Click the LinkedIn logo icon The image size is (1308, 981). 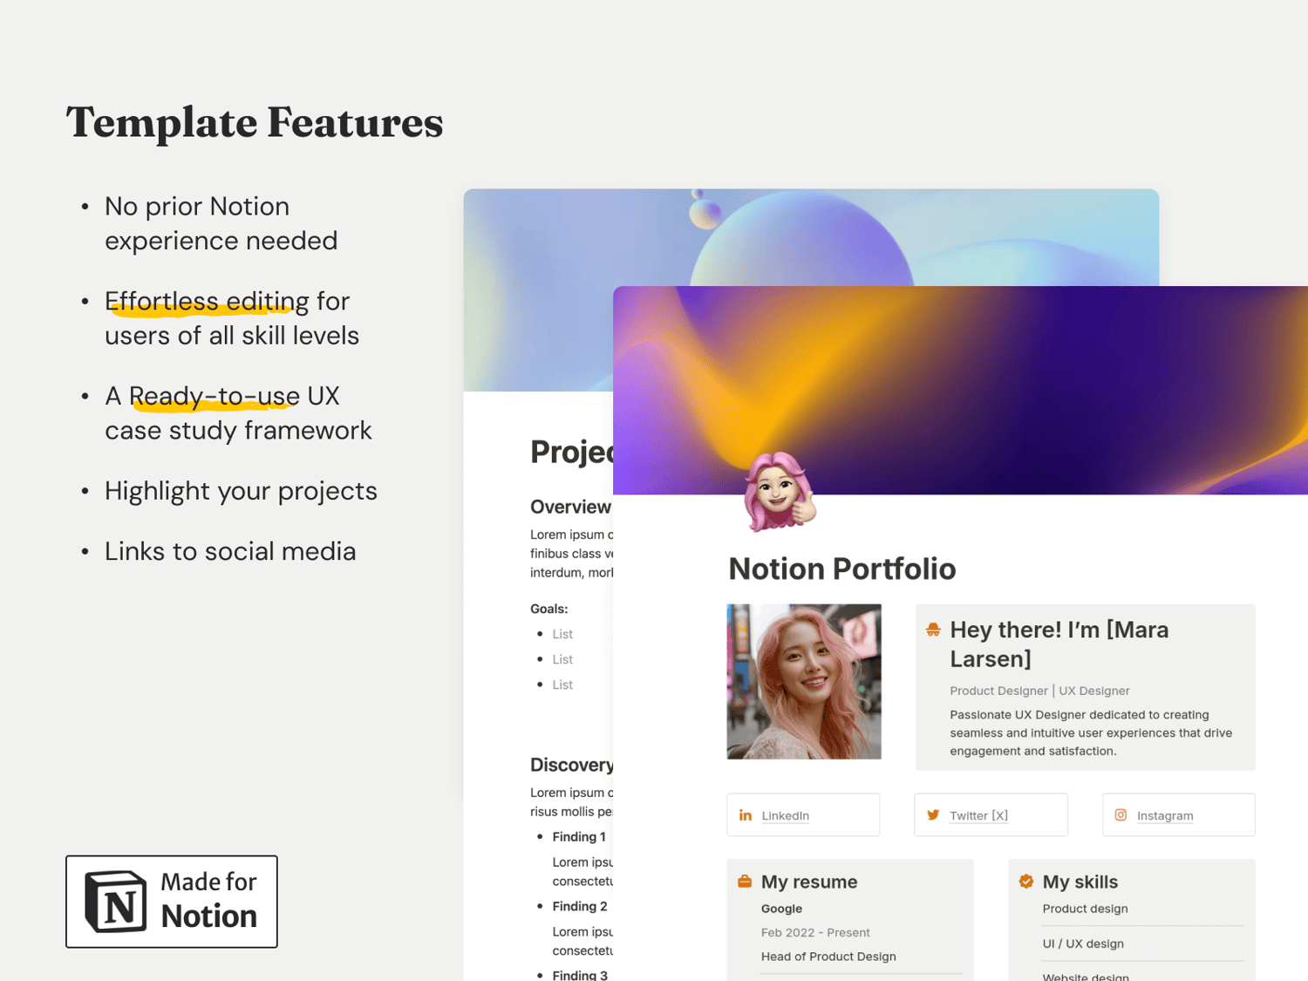coord(746,815)
